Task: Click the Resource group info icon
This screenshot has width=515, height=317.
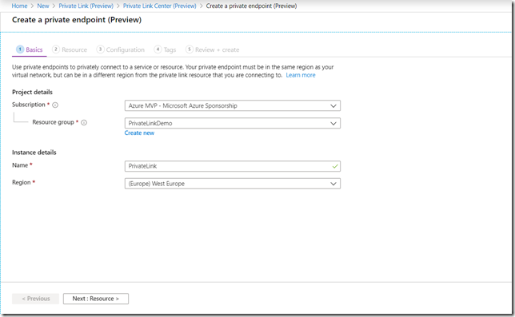Action: click(84, 123)
